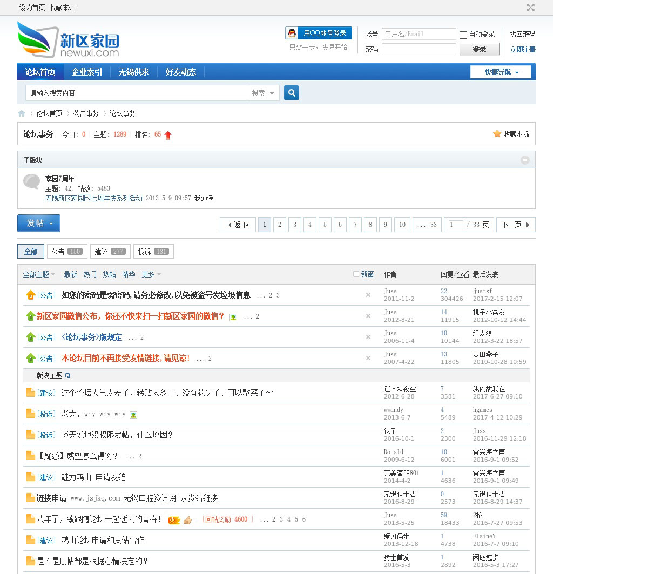Click the fullscreen toggle icon at top right
Screen dimensions: 648x574
(530, 8)
